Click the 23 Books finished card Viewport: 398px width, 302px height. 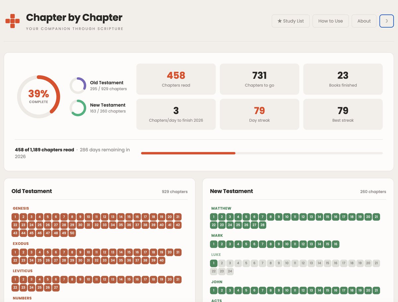click(x=343, y=79)
